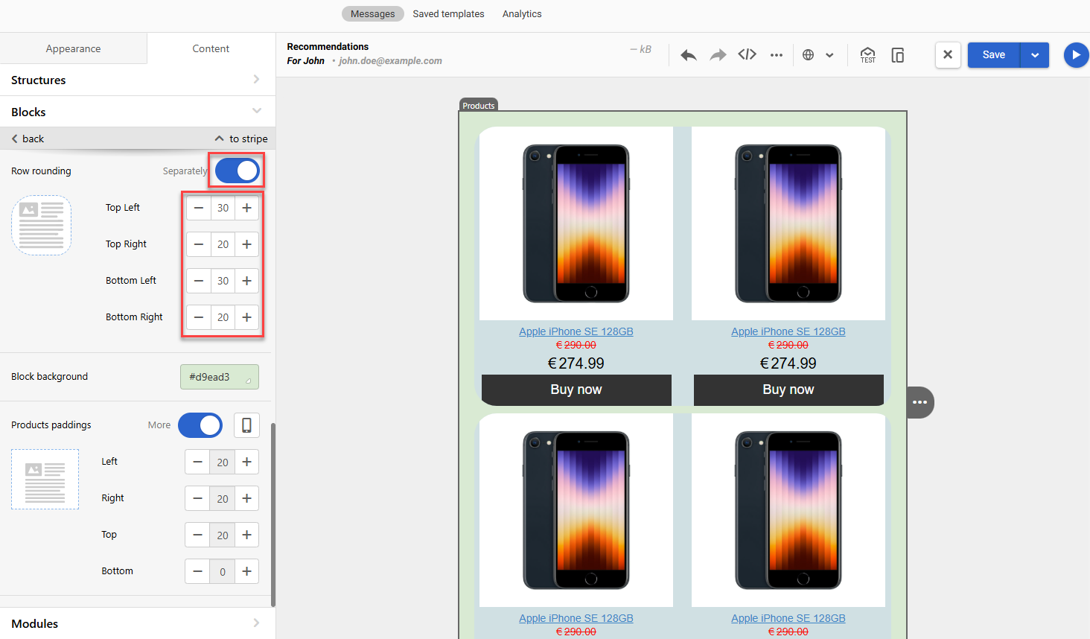This screenshot has width=1090, height=639.
Task: Navigate up to stripe
Action: pyautogui.click(x=241, y=139)
